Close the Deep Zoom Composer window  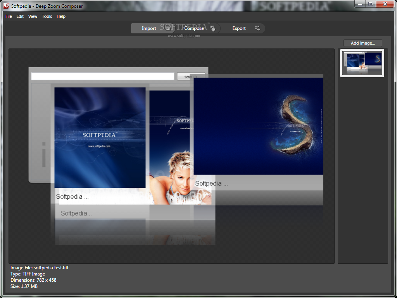[x=385, y=4]
